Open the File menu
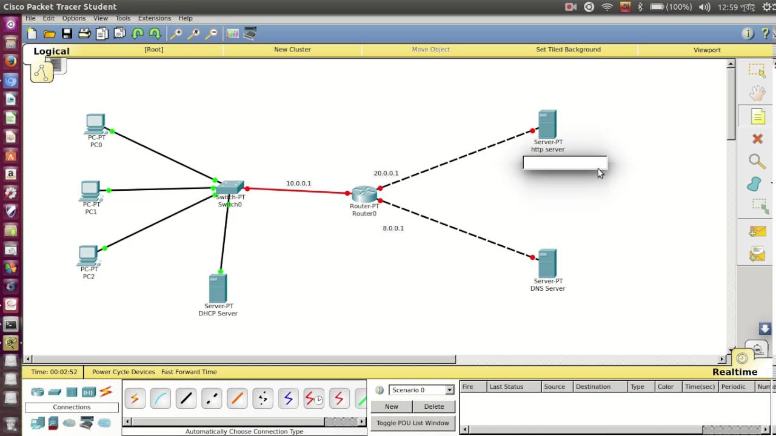The height and width of the screenshot is (436, 776). [30, 18]
